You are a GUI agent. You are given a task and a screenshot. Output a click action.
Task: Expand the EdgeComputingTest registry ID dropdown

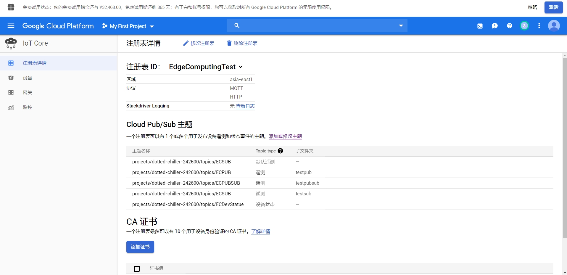(x=241, y=67)
